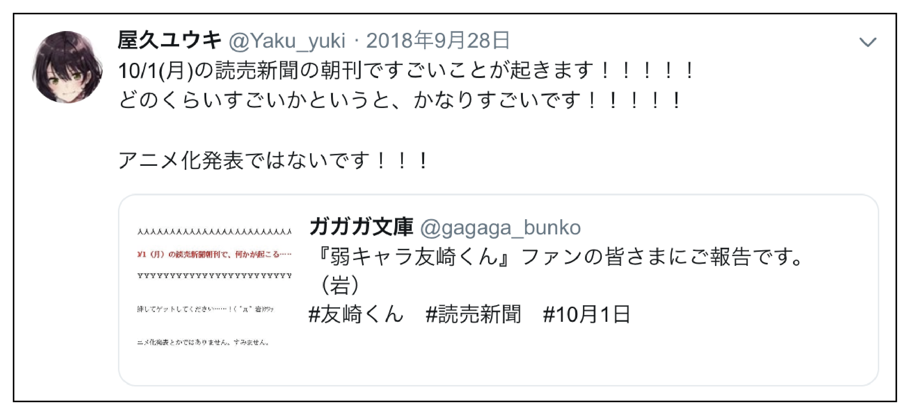Open the tweet options chevron menu

(x=868, y=42)
